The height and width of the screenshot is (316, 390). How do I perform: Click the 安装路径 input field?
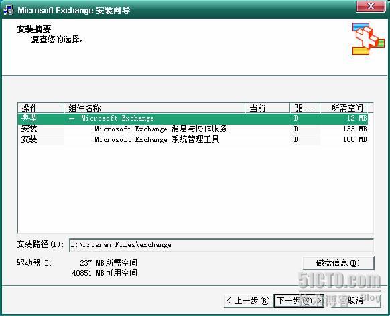tap(221, 245)
